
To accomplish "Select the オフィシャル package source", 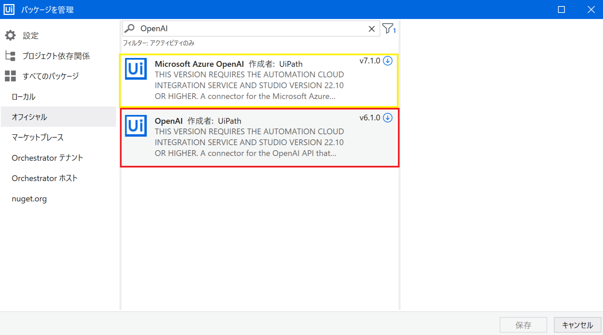I will point(58,117).
